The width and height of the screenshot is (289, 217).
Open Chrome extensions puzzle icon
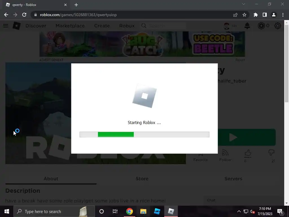click(256, 15)
